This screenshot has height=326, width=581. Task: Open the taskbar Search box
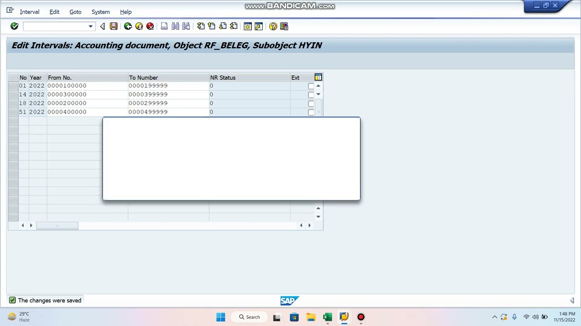click(250, 317)
